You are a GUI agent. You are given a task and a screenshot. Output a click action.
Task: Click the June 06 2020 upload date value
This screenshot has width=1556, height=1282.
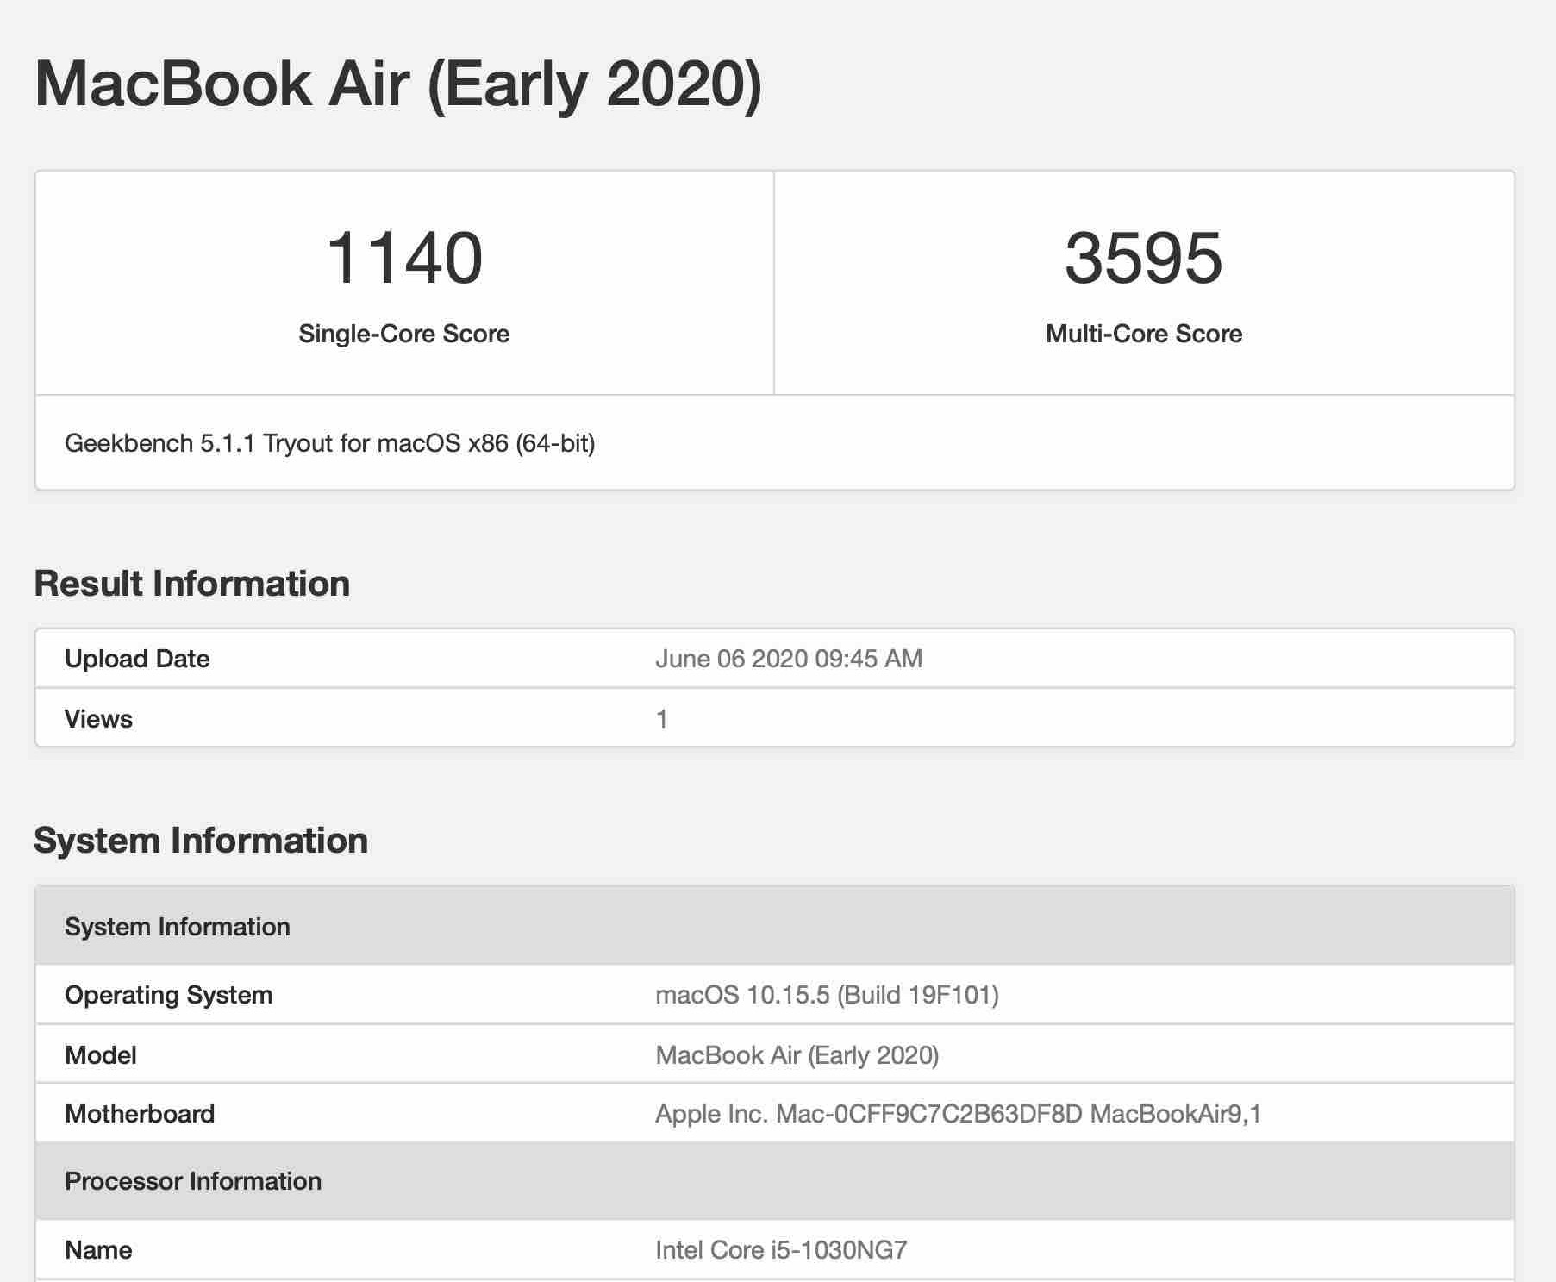(788, 659)
